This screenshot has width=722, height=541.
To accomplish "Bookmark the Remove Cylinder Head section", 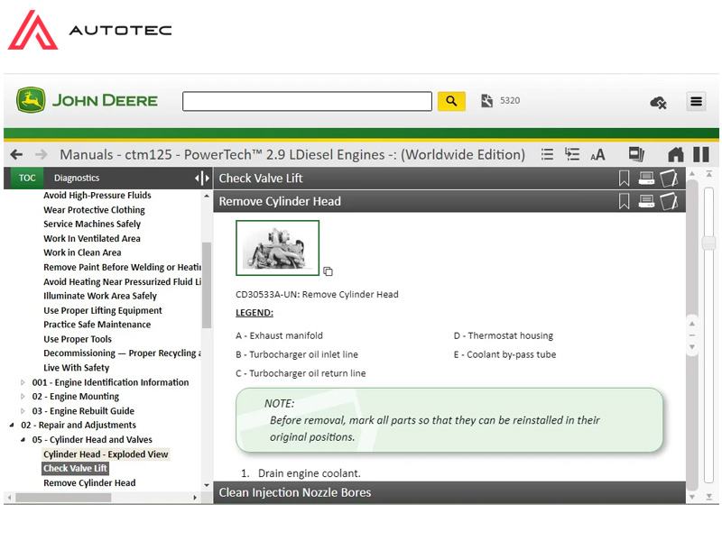I will (624, 201).
